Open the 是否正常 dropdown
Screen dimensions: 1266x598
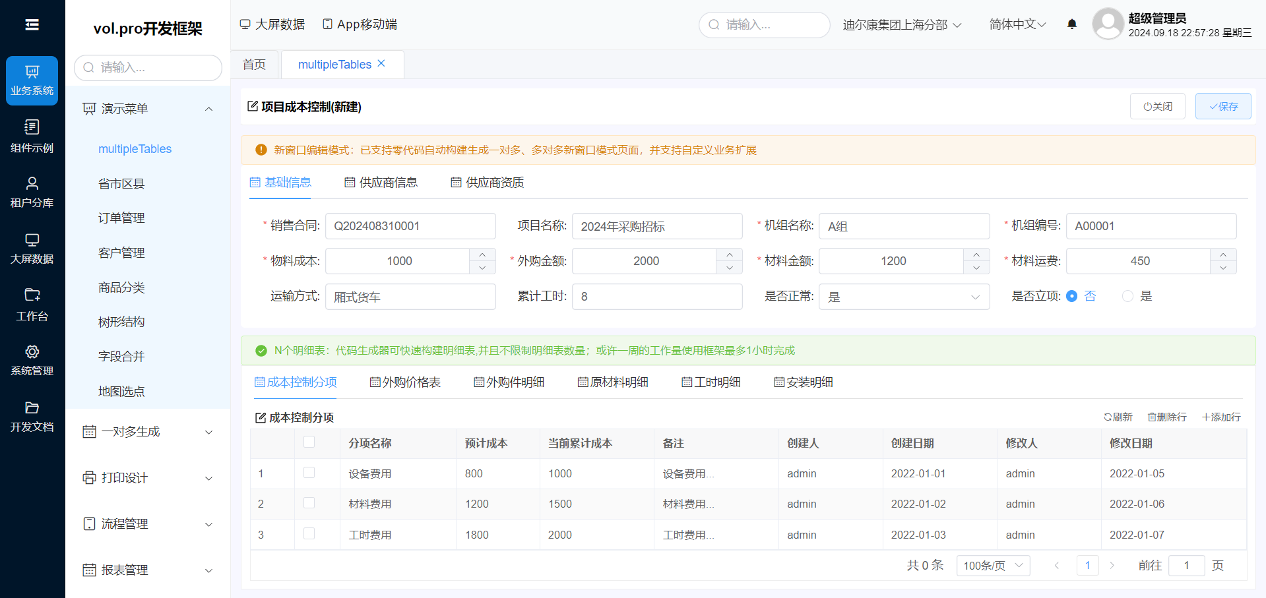904,297
